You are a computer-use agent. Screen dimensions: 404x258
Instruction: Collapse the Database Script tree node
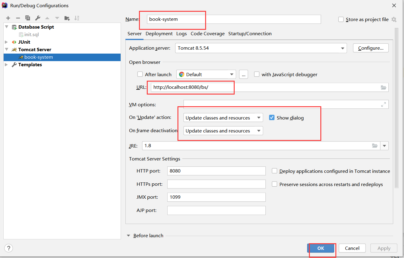click(7, 27)
